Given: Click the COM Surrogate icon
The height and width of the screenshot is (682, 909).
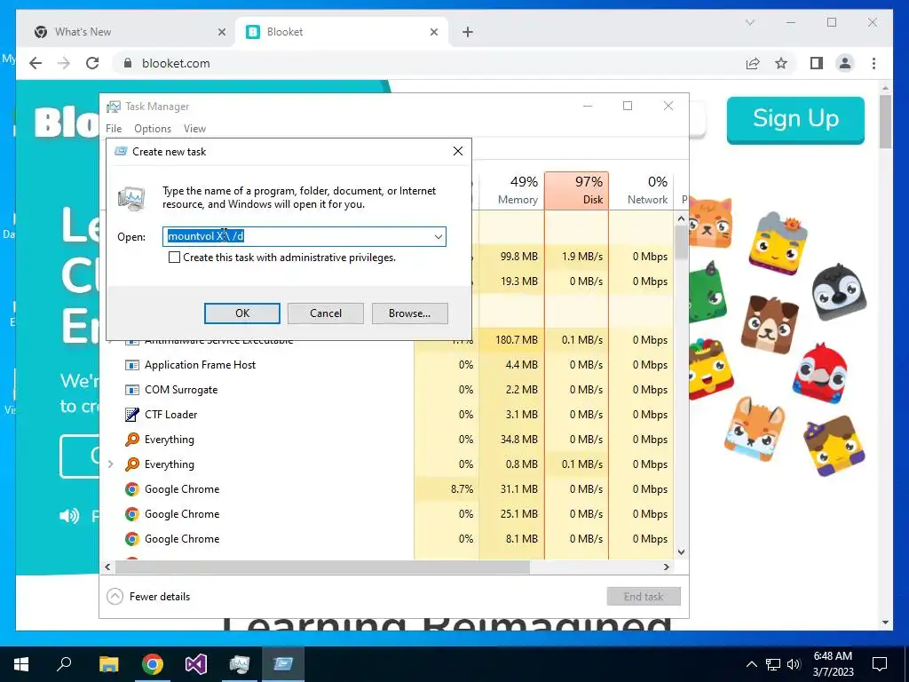Looking at the screenshot, I should point(132,390).
